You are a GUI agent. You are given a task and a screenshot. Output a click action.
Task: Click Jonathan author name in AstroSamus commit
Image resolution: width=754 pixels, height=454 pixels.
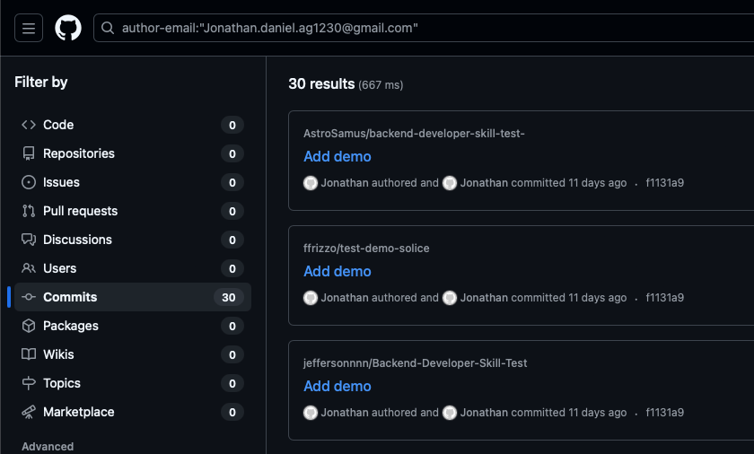[x=345, y=183]
